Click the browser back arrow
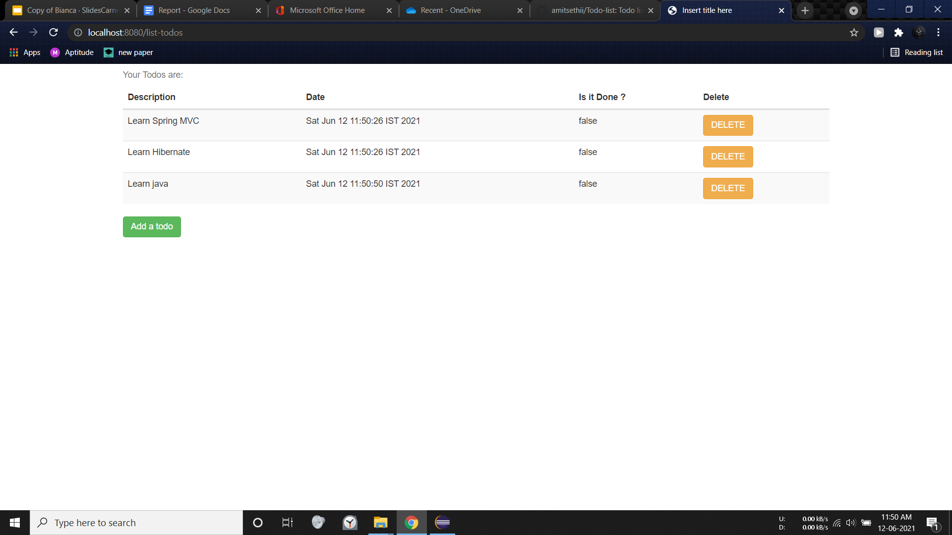 click(13, 32)
